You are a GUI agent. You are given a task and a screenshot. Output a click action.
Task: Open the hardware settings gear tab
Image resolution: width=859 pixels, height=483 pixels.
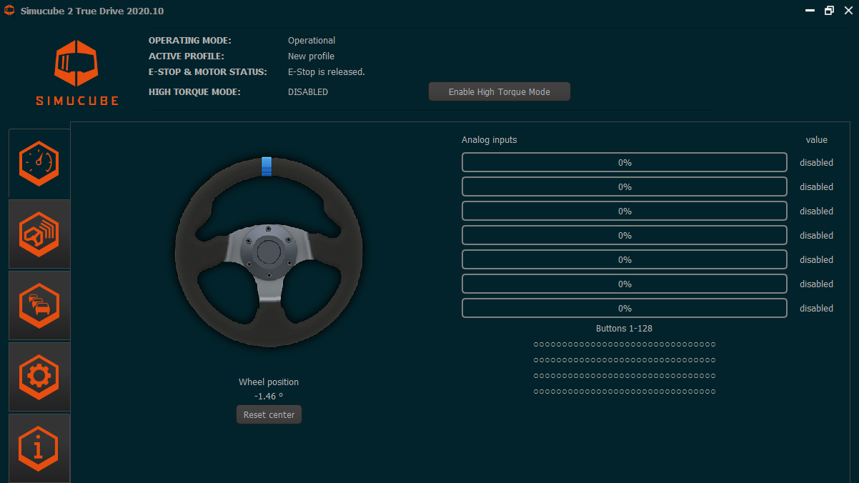point(39,377)
